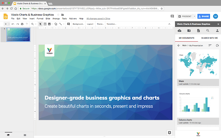Image resolution: width=221 pixels, height=138 pixels.
Task: Click the Vizzlo cloud upload icon
Action: (x=180, y=31)
